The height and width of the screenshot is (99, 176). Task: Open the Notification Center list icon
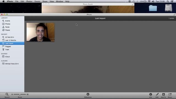[172, 1]
